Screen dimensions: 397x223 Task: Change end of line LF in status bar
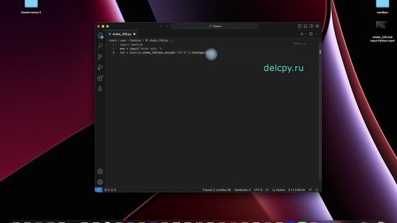[x=267, y=190]
